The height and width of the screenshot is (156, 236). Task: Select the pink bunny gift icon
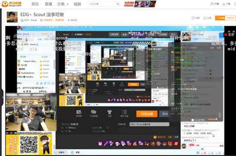100,144
